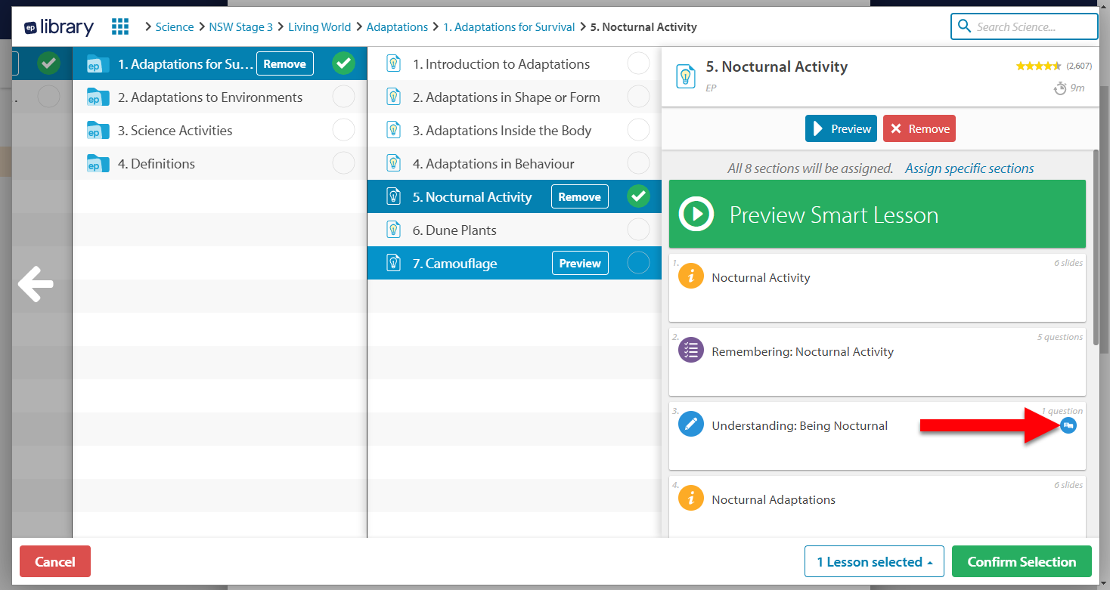1110x590 pixels.
Task: Check the circle for Adaptations to Environments
Action: coord(343,97)
